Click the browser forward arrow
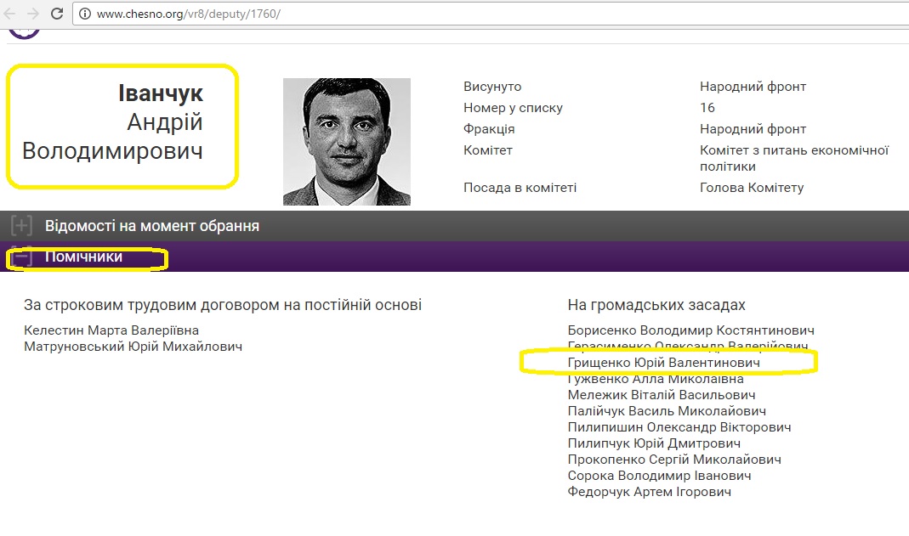The height and width of the screenshot is (536, 909). [x=32, y=14]
